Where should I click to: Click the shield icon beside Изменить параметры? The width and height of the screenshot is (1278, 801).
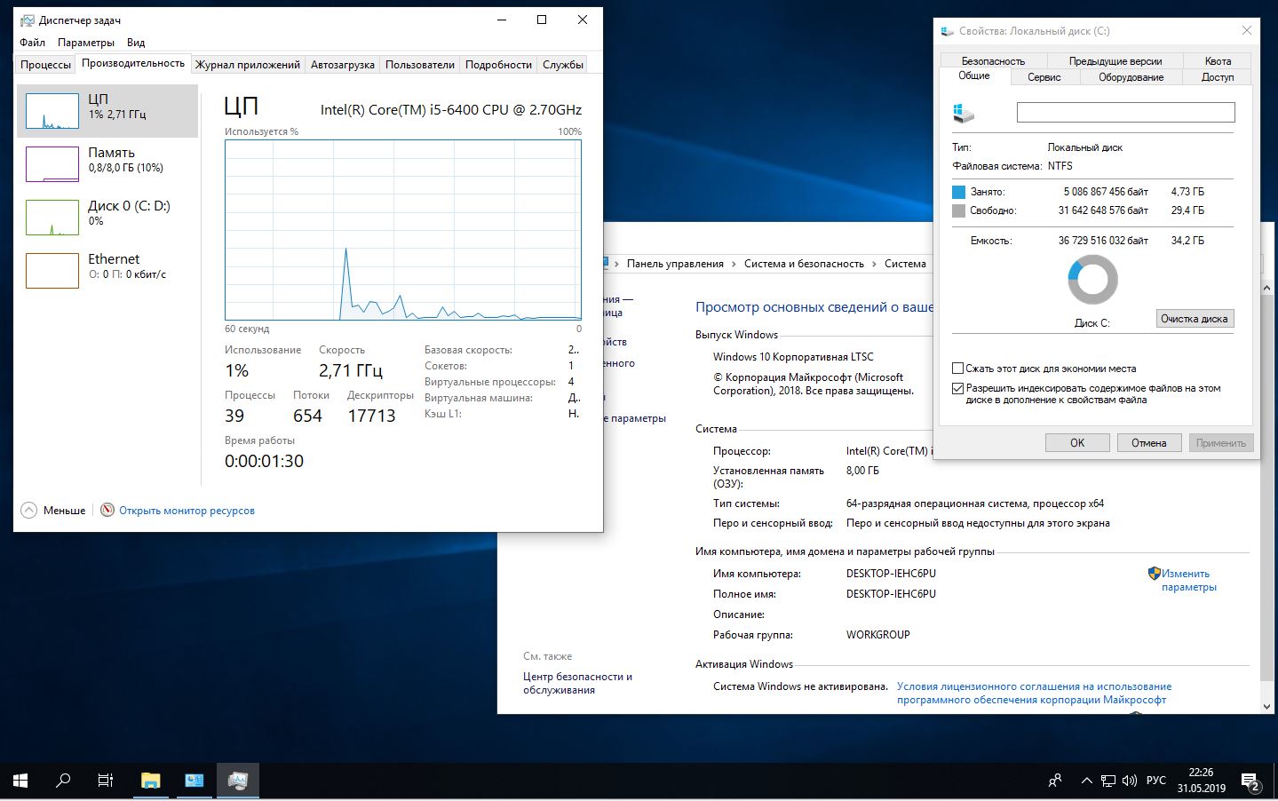[1154, 574]
